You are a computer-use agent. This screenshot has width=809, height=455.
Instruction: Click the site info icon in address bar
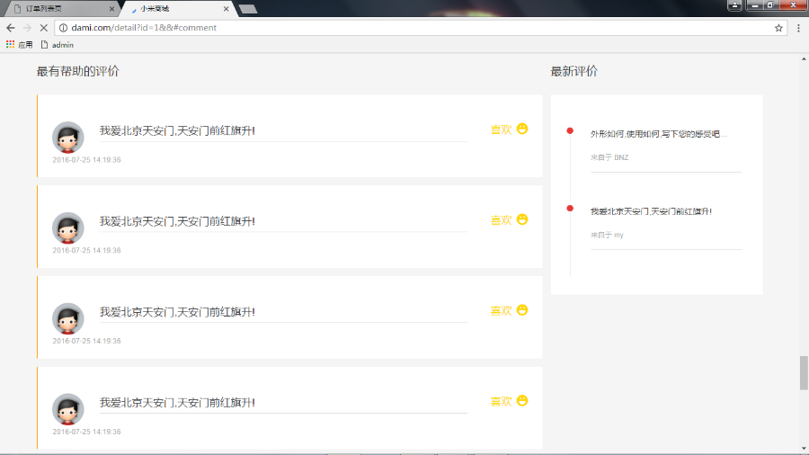point(63,28)
